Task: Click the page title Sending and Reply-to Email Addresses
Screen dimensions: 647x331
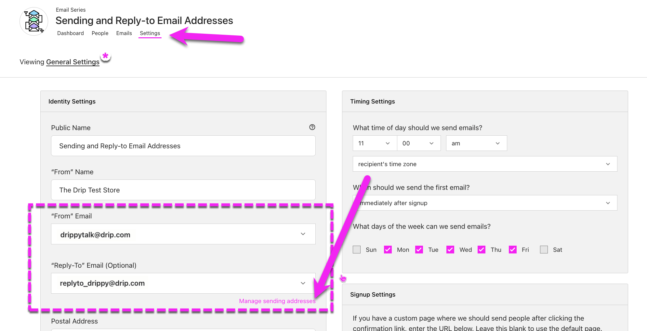Action: coord(144,20)
